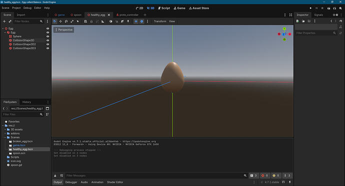Collapse the child Egg node
This screenshot has width=345, height=186.
(5, 32)
